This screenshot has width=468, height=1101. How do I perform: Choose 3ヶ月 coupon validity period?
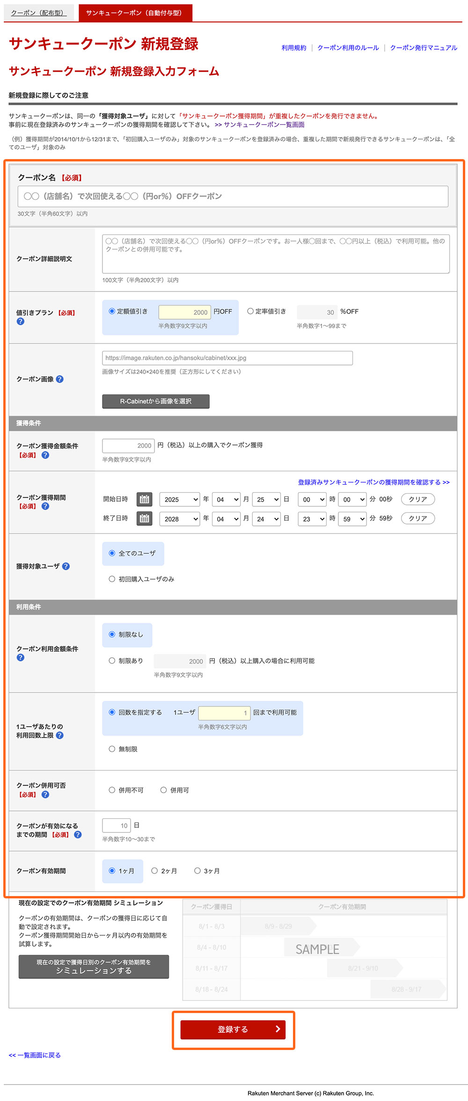click(x=197, y=871)
